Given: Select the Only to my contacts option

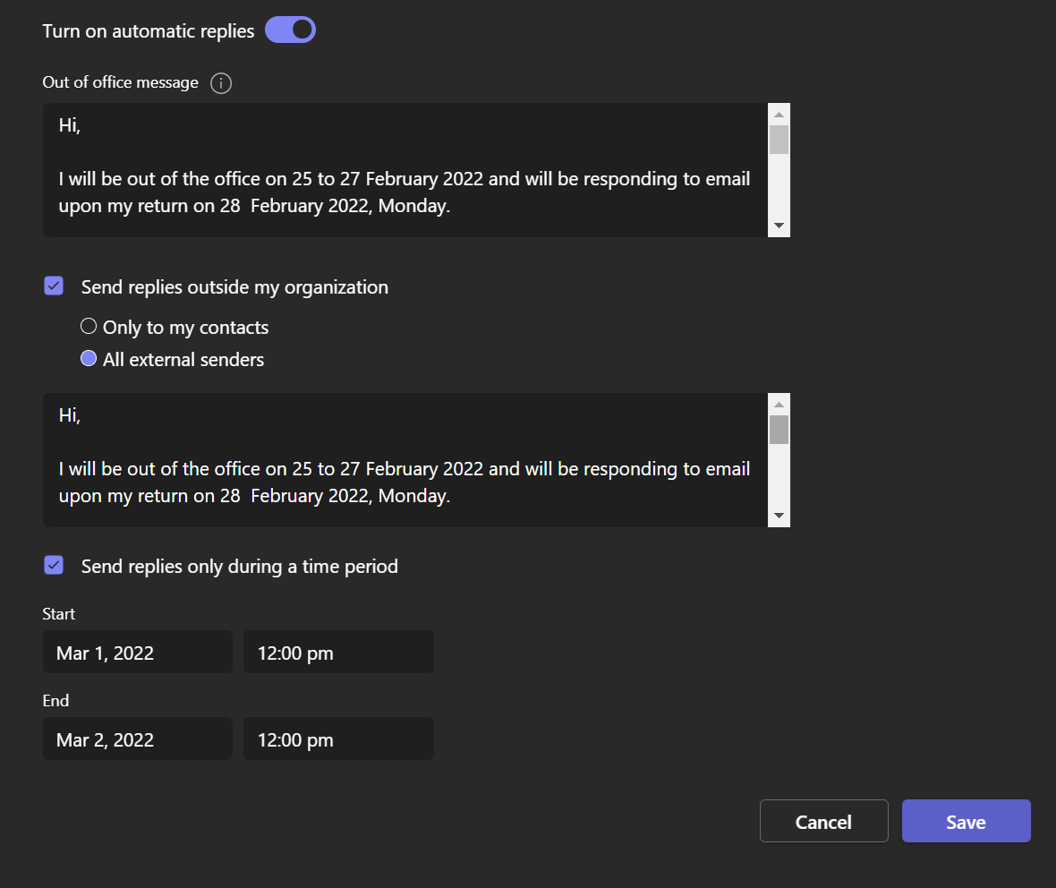Looking at the screenshot, I should pos(89,327).
